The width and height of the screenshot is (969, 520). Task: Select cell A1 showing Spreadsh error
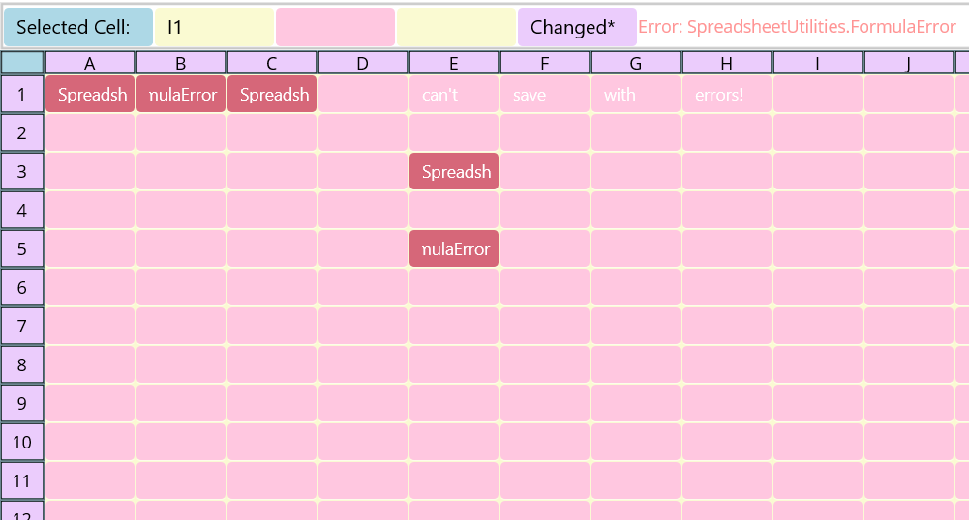pos(90,95)
